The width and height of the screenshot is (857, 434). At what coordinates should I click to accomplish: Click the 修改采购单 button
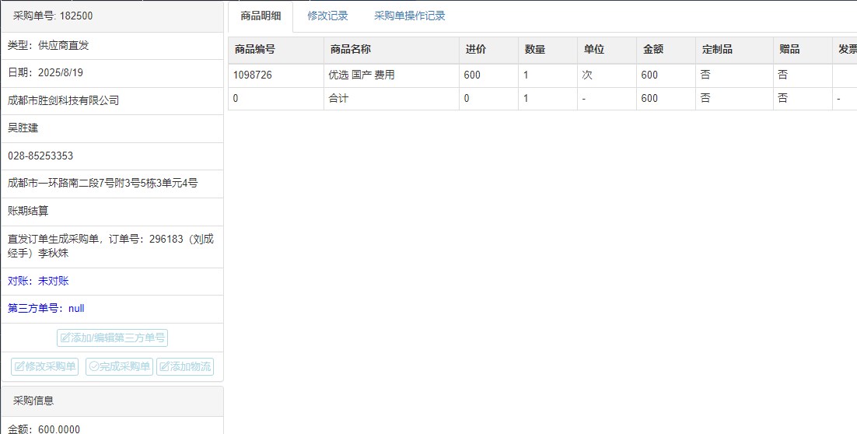coord(45,366)
